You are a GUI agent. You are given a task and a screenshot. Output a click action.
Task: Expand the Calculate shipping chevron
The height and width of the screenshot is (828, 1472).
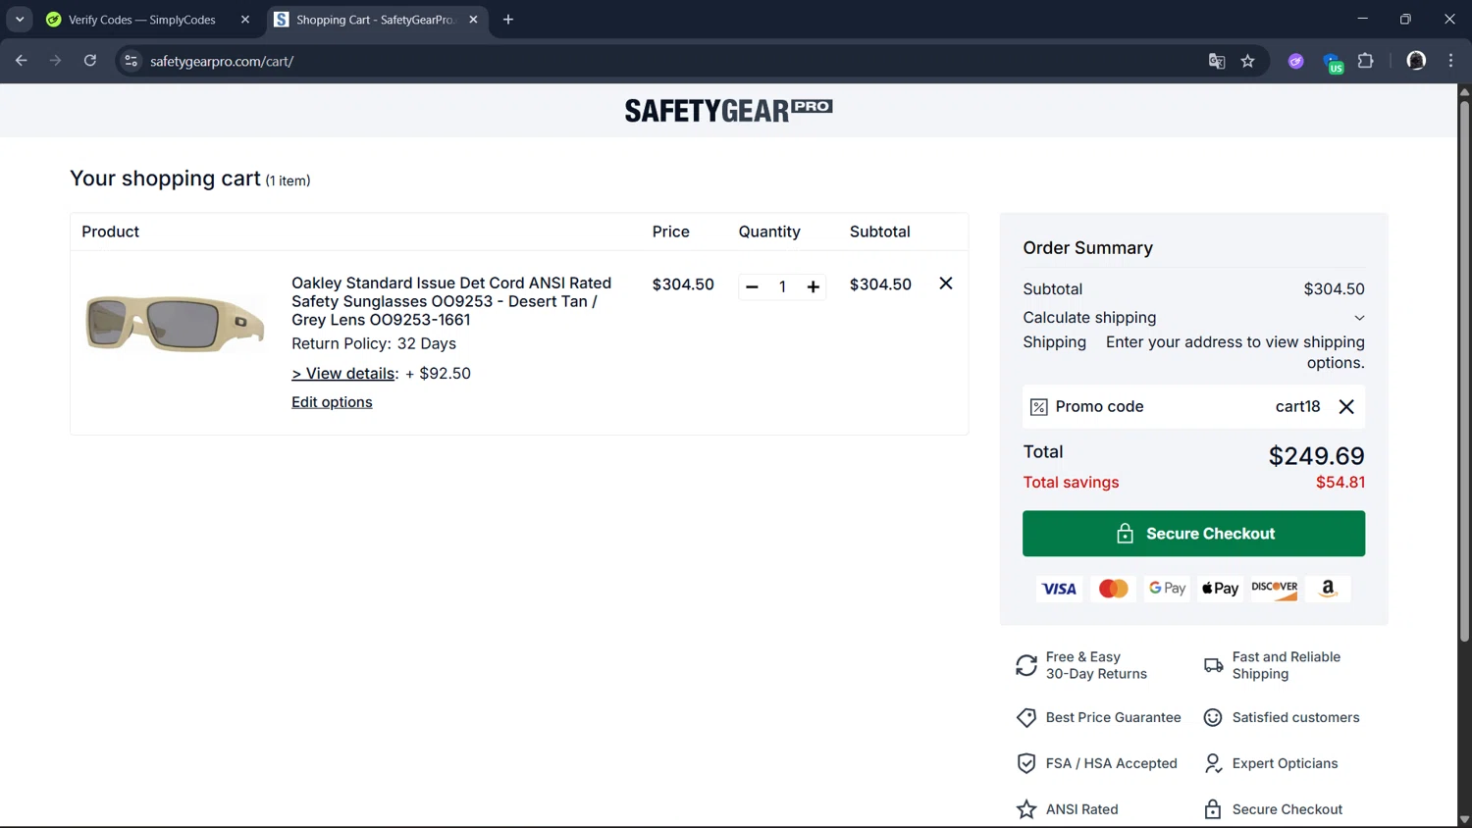tap(1359, 318)
